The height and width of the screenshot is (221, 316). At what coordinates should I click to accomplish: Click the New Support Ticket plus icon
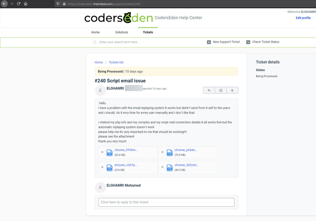pos(209,42)
